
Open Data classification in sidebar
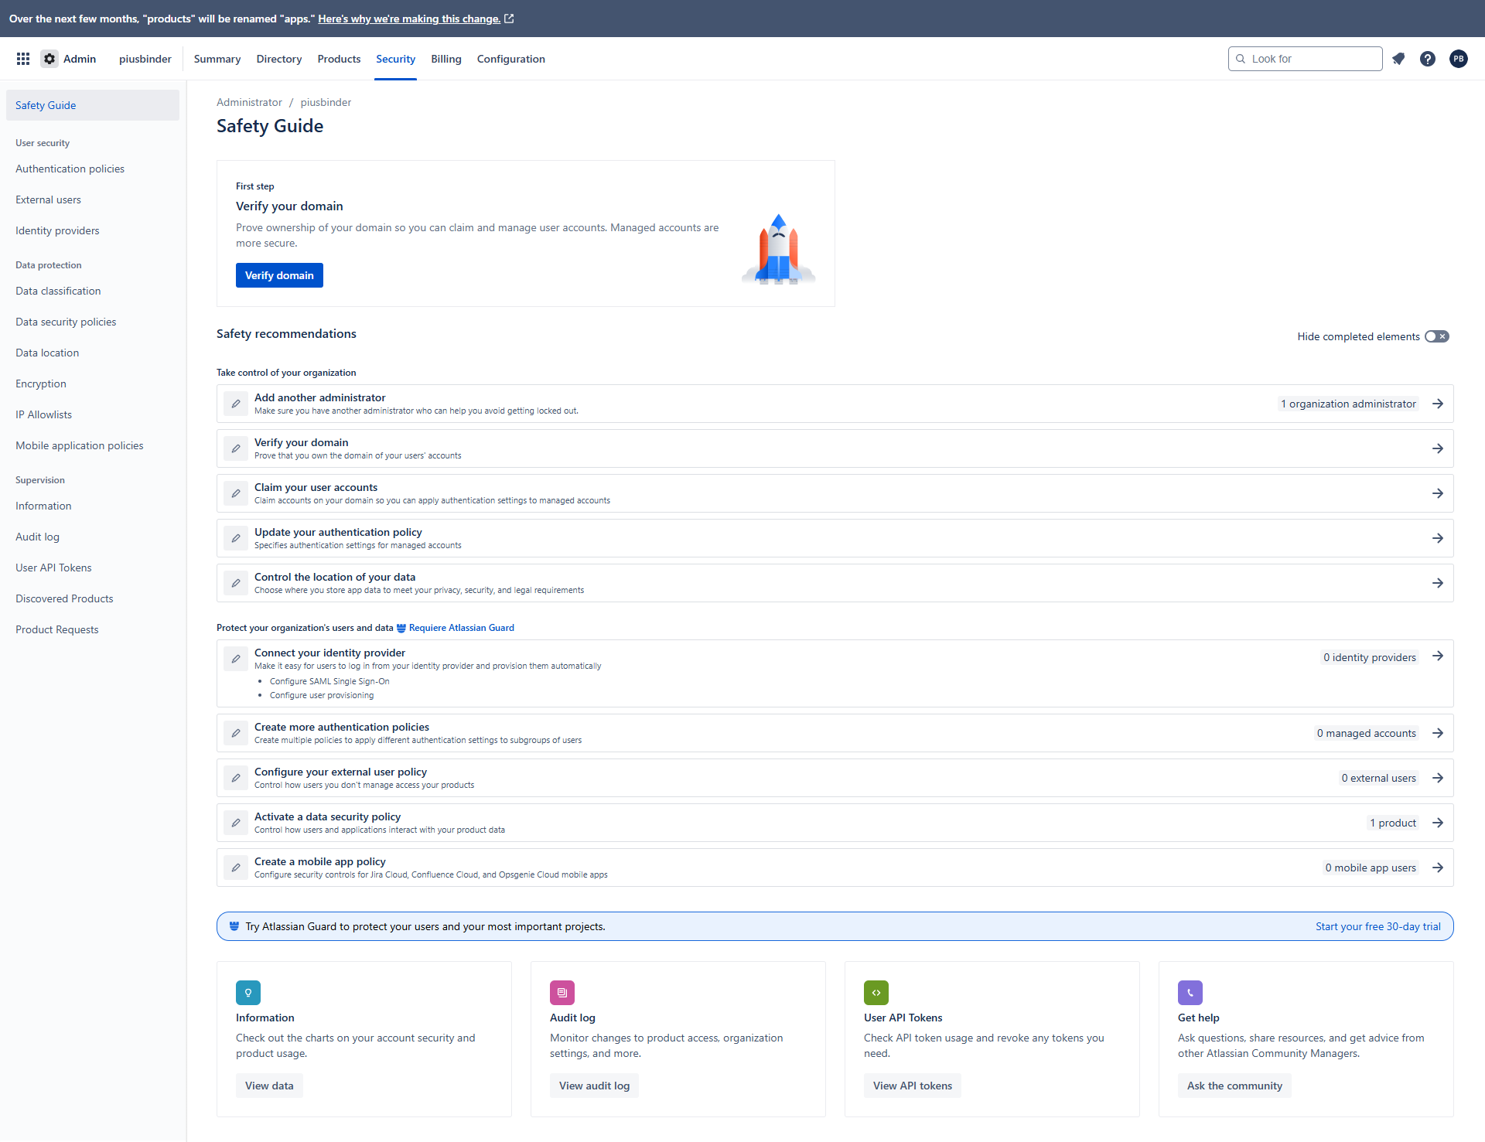(x=58, y=291)
